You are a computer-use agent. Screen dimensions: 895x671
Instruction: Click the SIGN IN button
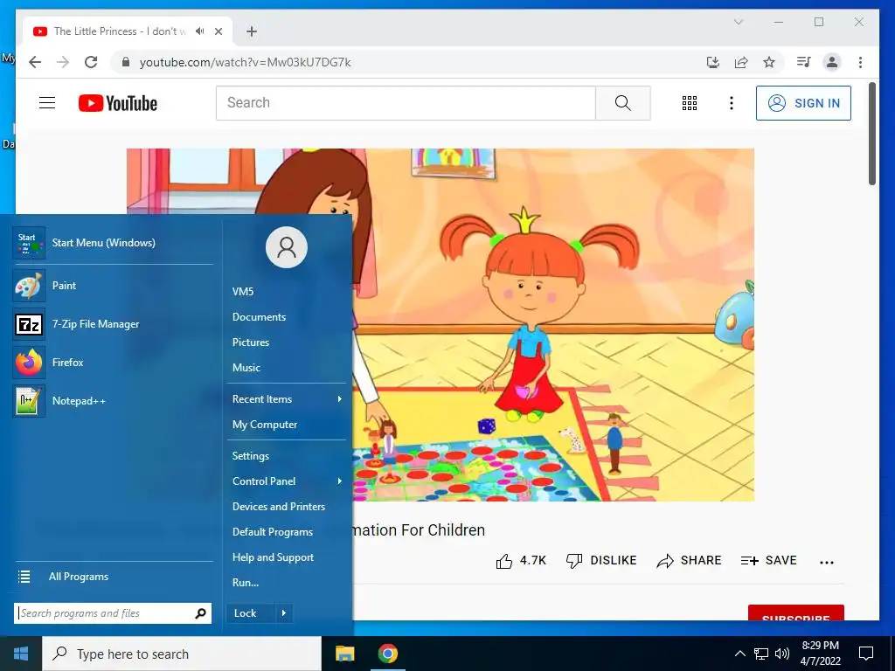803,103
